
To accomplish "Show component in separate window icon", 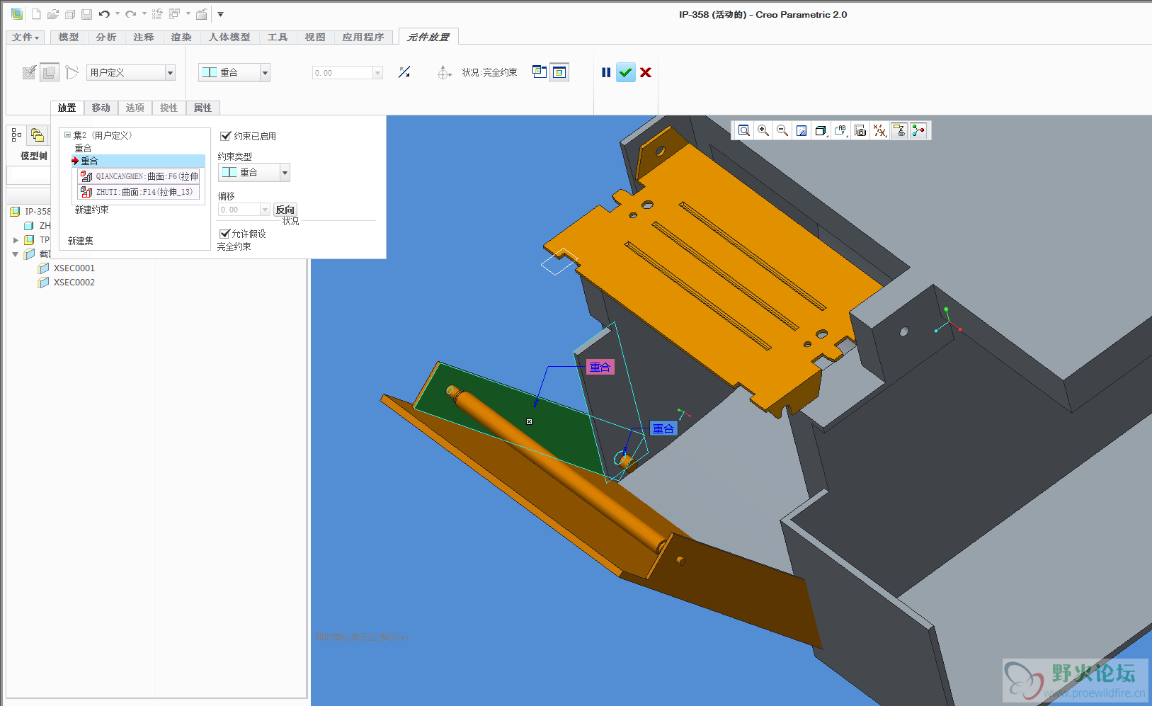I will point(540,72).
